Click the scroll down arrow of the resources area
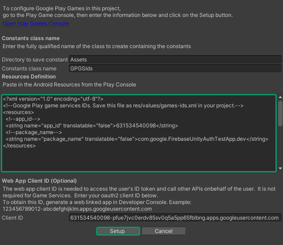This screenshot has height=245, width=283. point(280,168)
